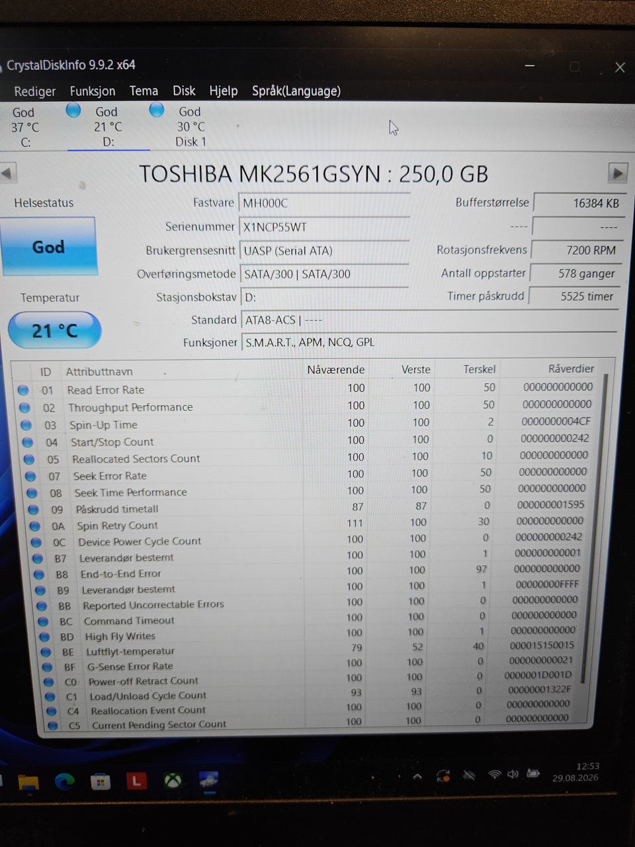Click the D: drive health status orb
Image resolution: width=635 pixels, height=847 pixels.
[x=73, y=110]
